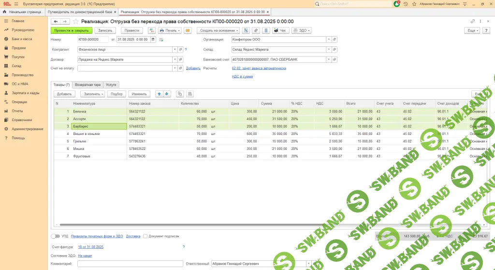Open the НДС в сумме link
Image resolution: width=495 pixels, height=270 pixels.
[x=242, y=76]
